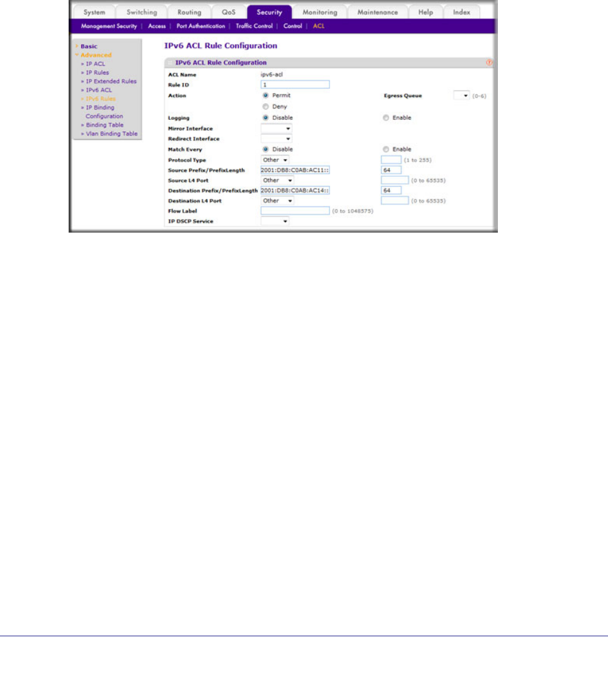Go to the Port Authentication submenu
This screenshot has height=681, width=608.
coord(201,26)
